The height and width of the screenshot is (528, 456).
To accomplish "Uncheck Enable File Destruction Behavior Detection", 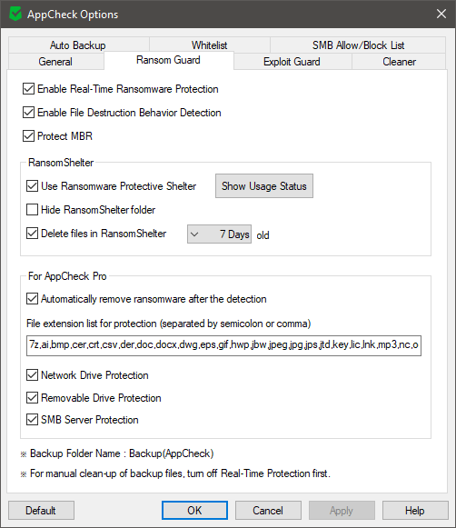I will (x=28, y=113).
